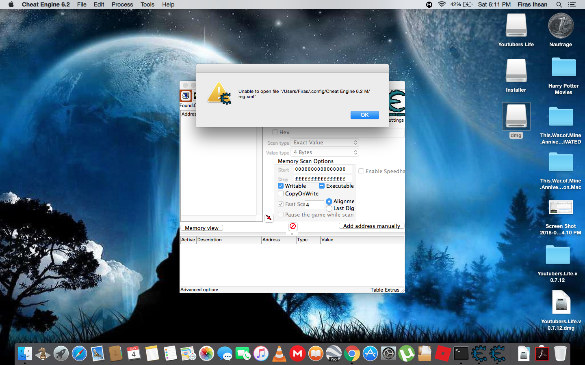Click the cancel scan prohibition icon

tap(292, 226)
